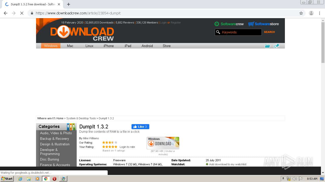Click the network tray icon
The width and height of the screenshot is (325, 182).
(x=289, y=179)
